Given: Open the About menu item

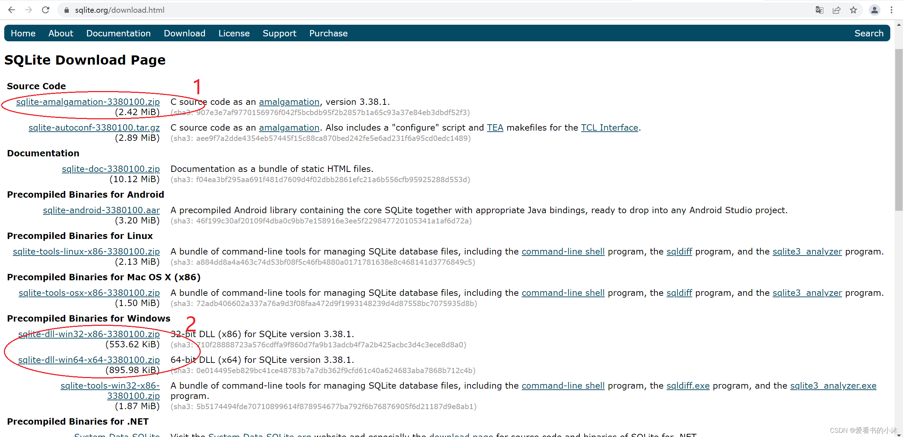Looking at the screenshot, I should point(61,33).
